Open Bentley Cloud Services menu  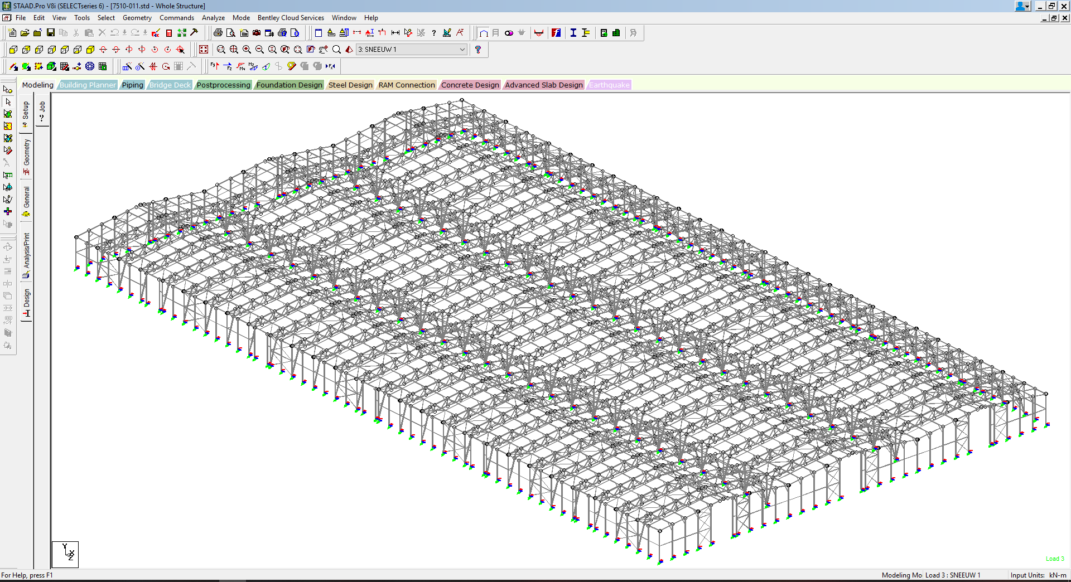pyautogui.click(x=291, y=18)
